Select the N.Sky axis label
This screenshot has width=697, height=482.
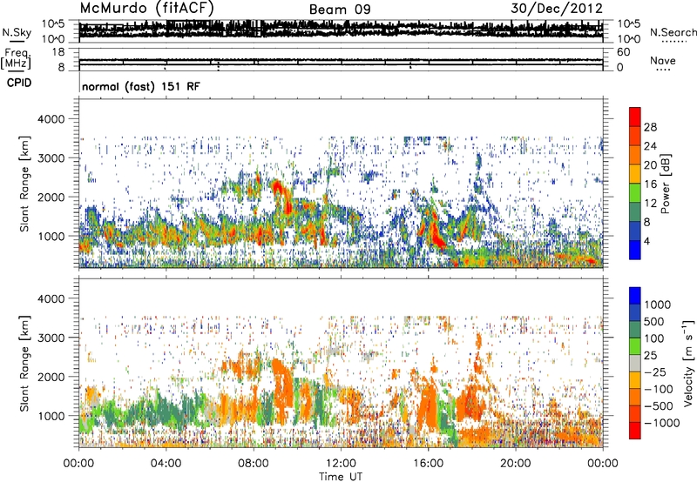(x=17, y=32)
